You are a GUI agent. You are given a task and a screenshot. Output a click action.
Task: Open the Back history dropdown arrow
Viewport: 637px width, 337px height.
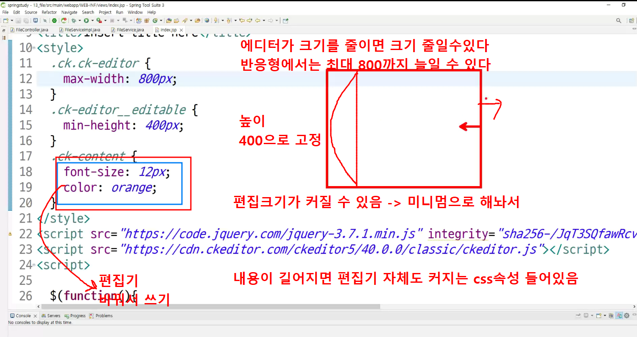pyautogui.click(x=264, y=20)
